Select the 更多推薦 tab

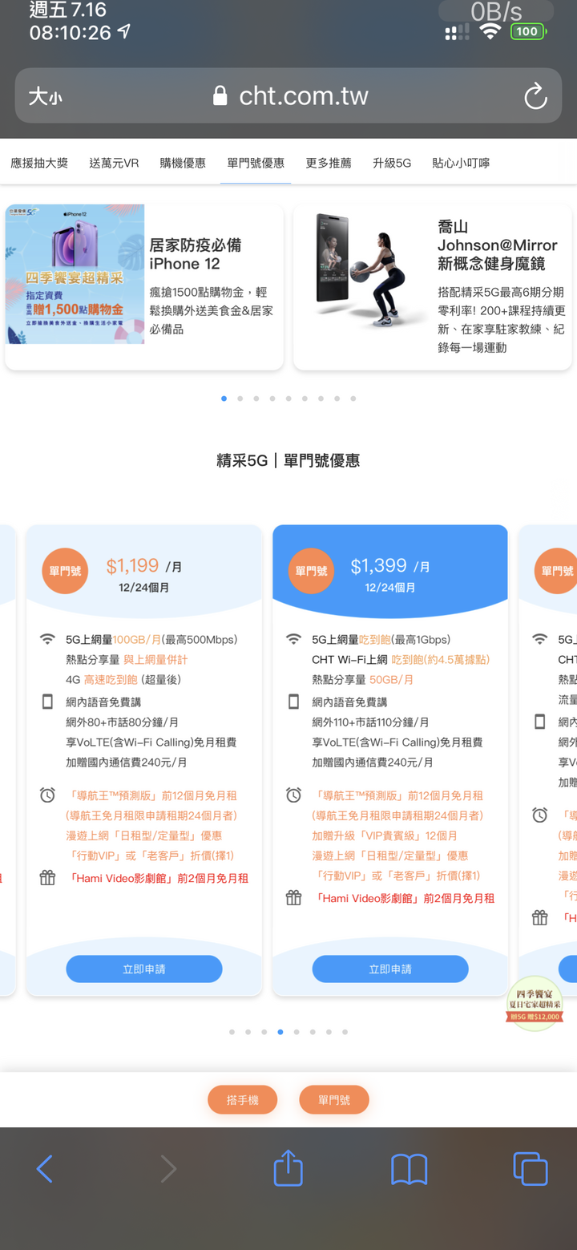click(x=329, y=163)
